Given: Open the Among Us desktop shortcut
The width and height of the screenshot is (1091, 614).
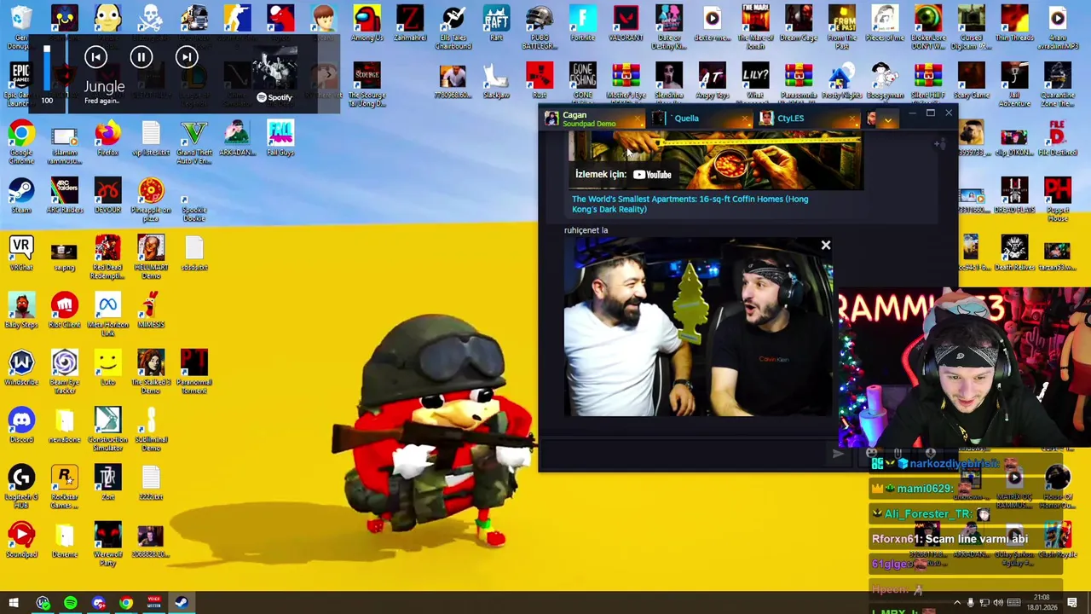Looking at the screenshot, I should [x=367, y=23].
